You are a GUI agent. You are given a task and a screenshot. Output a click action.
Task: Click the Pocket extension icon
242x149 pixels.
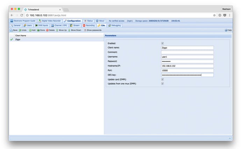tap(225, 15)
